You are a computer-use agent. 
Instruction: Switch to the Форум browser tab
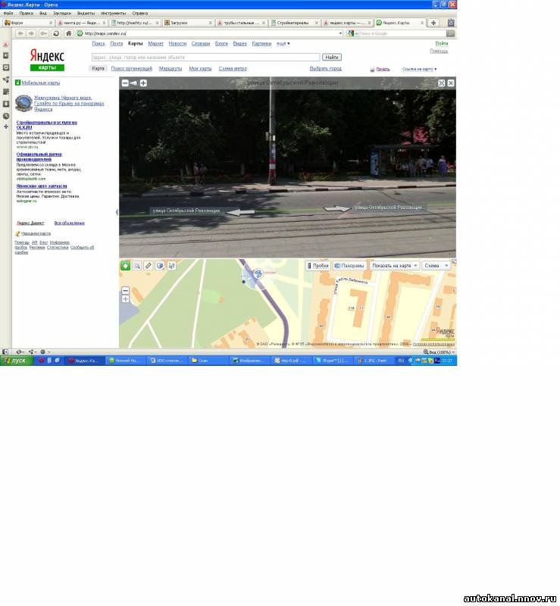coord(28,23)
